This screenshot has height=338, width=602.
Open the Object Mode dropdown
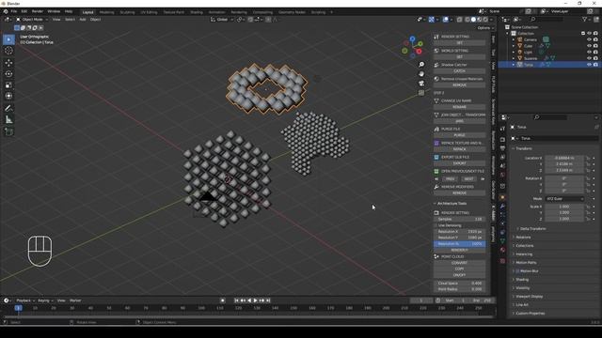point(32,19)
